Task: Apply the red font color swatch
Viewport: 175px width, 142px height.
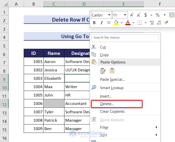Action: [x=128, y=23]
